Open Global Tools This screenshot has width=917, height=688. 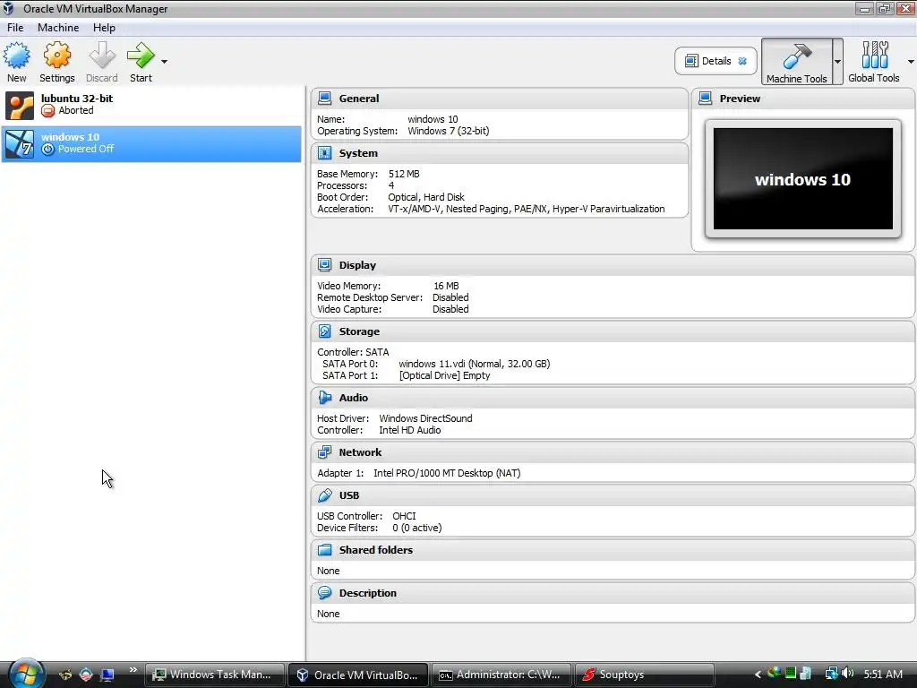tap(874, 62)
